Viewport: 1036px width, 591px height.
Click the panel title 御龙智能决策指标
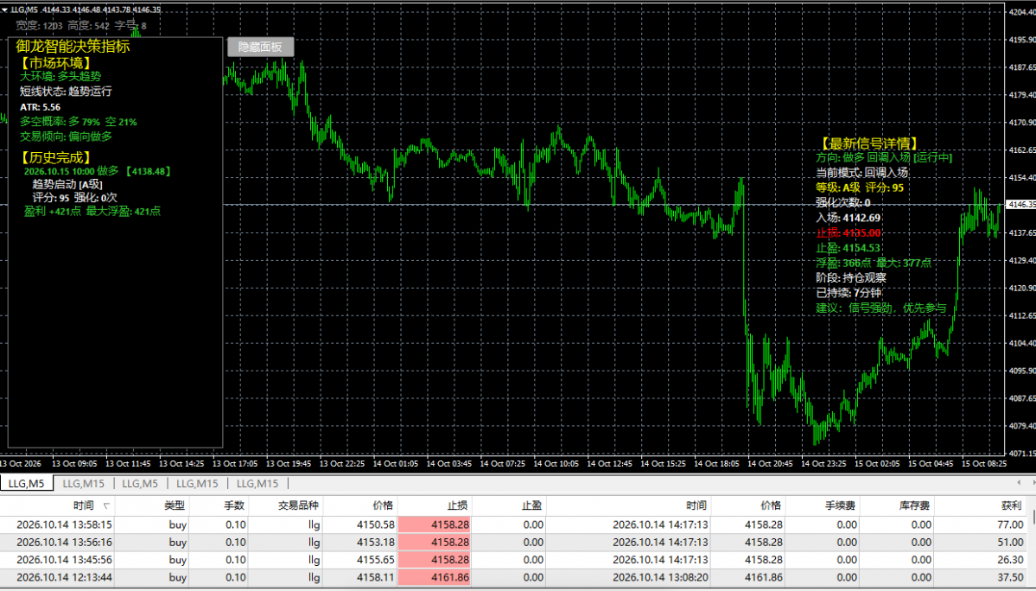point(73,46)
